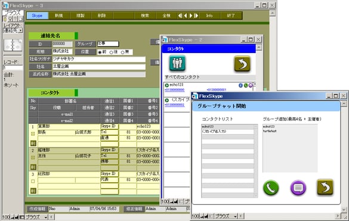
Task: Open the group contacts icon in FlexSkype - 2
Action: tap(177, 64)
